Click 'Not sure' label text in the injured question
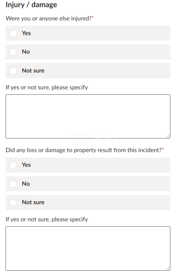Image resolution: width=187 pixels, height=275 pixels. tap(33, 71)
